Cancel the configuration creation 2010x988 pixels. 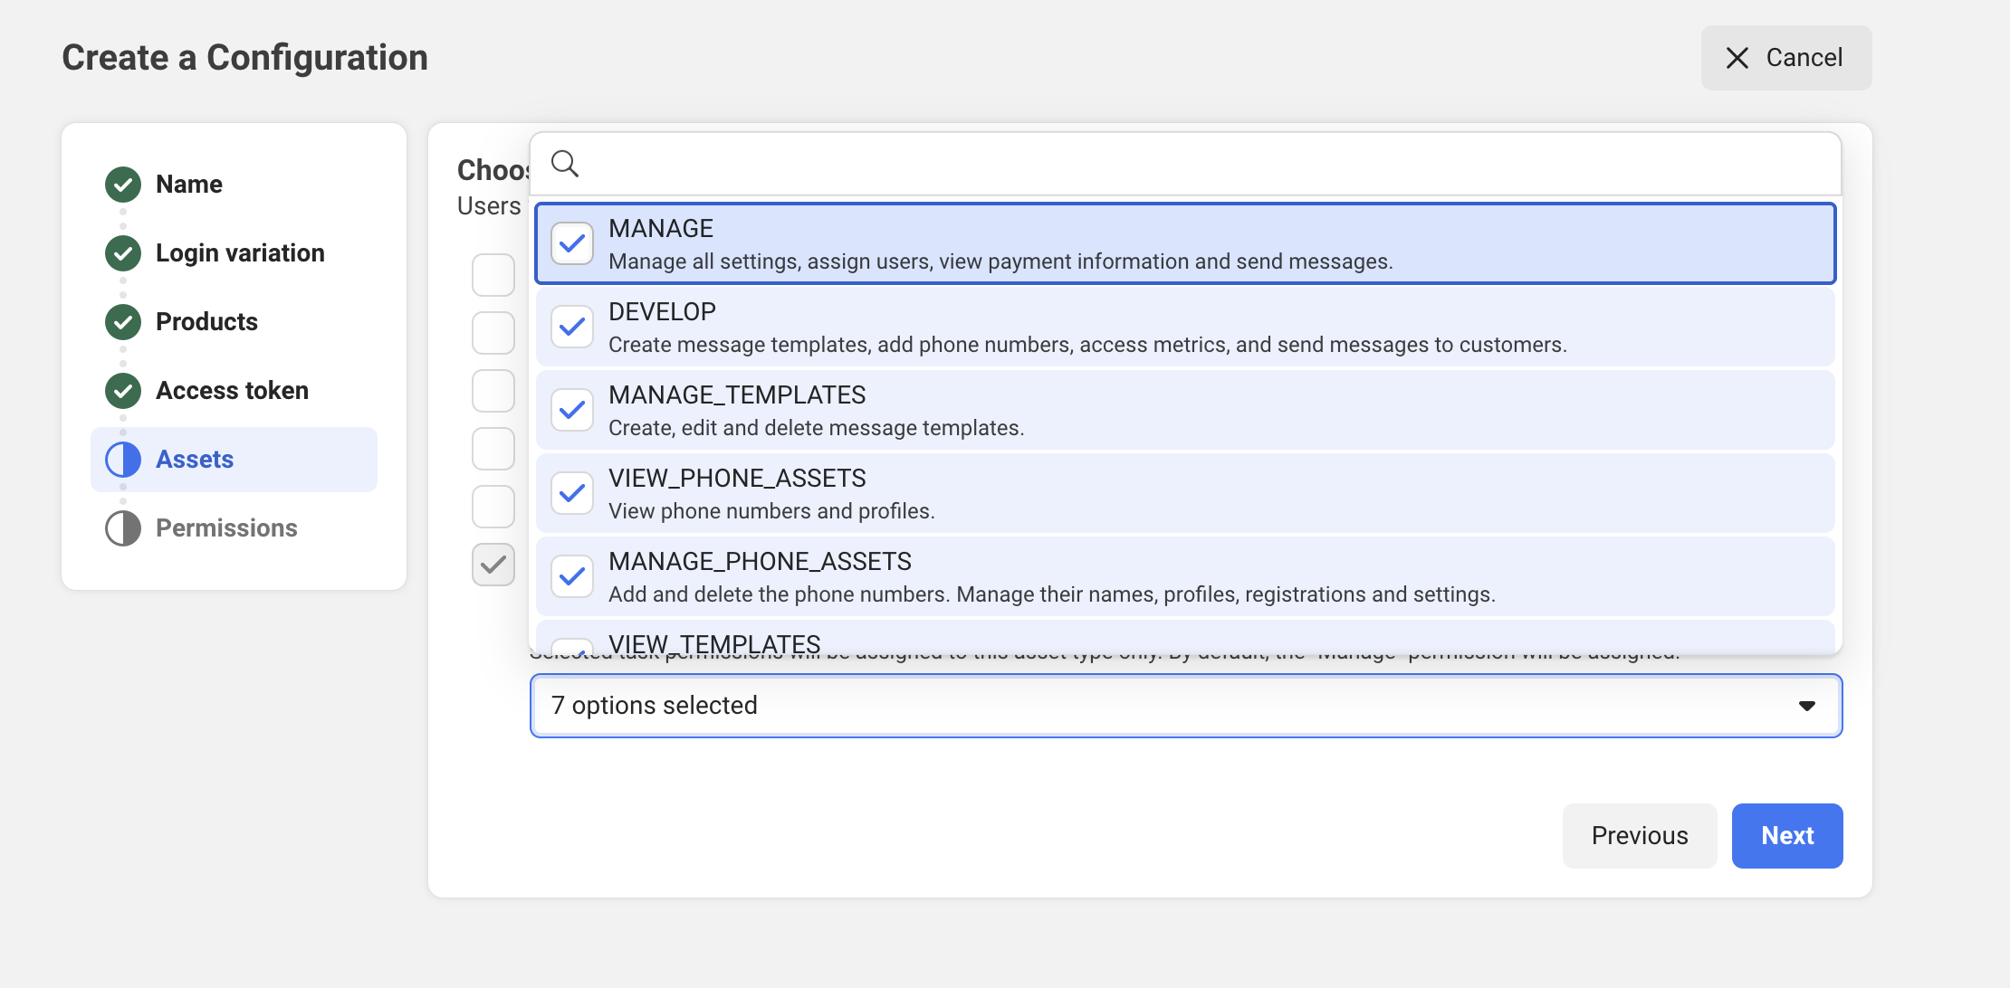point(1786,58)
